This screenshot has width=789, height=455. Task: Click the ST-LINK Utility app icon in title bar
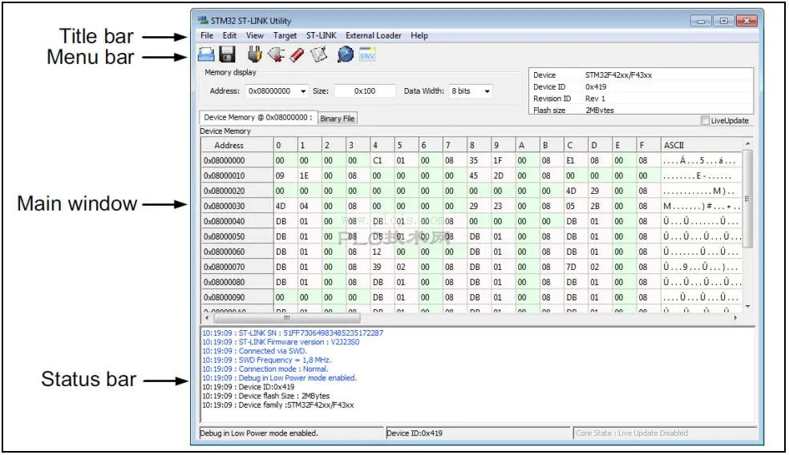point(203,20)
